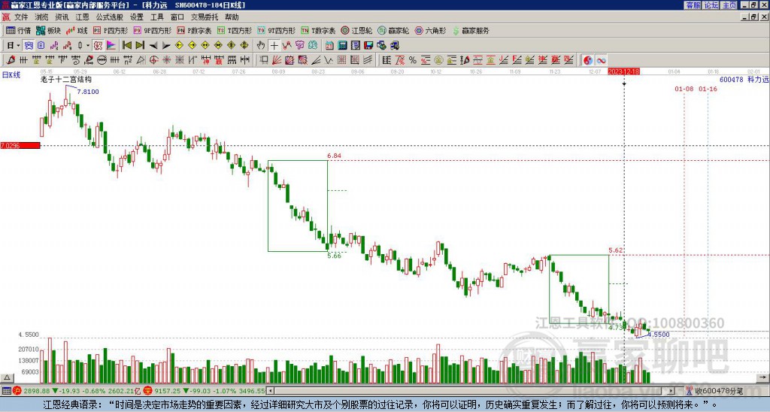Click the status bar grid icon
The width and height of the screenshot is (770, 412).
click(x=6, y=391)
